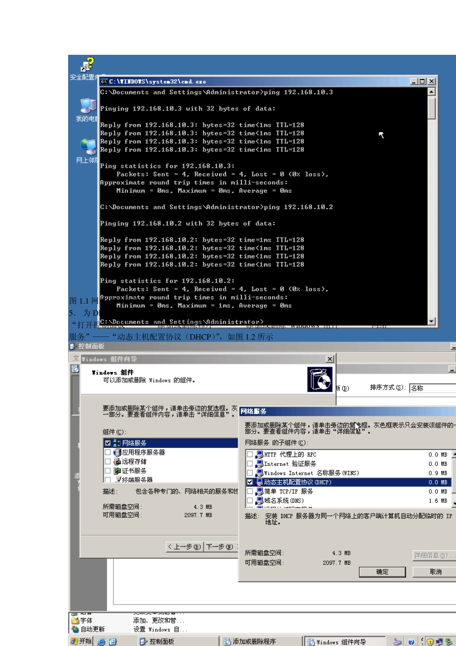Click the 1.6 MB size value for DNS
Viewport: 456px width, 646px height.
[438, 501]
